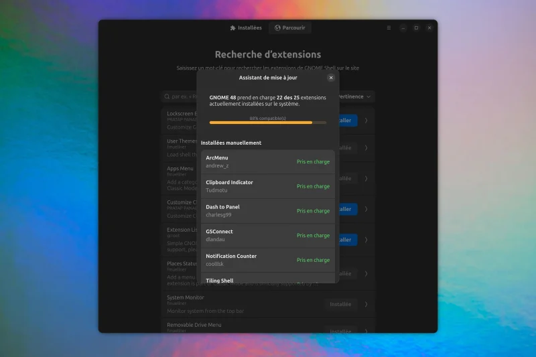Expand the User Themes row chevron
Viewport: 536px width, 357px height.
pos(366,148)
